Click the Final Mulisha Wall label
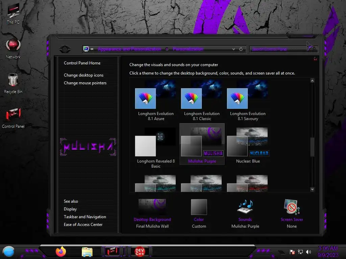The width and height of the screenshot is (346, 259). (152, 226)
